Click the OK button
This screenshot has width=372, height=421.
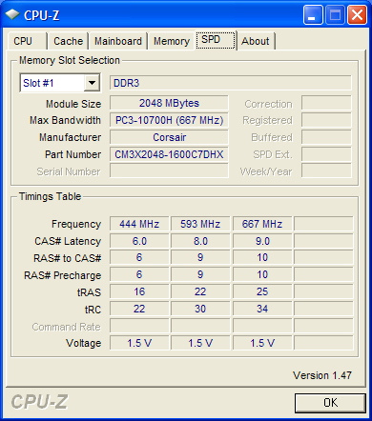(x=330, y=403)
